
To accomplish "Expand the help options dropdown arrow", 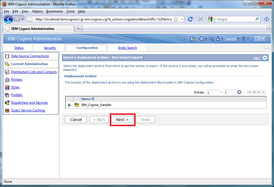I will coord(248,39).
